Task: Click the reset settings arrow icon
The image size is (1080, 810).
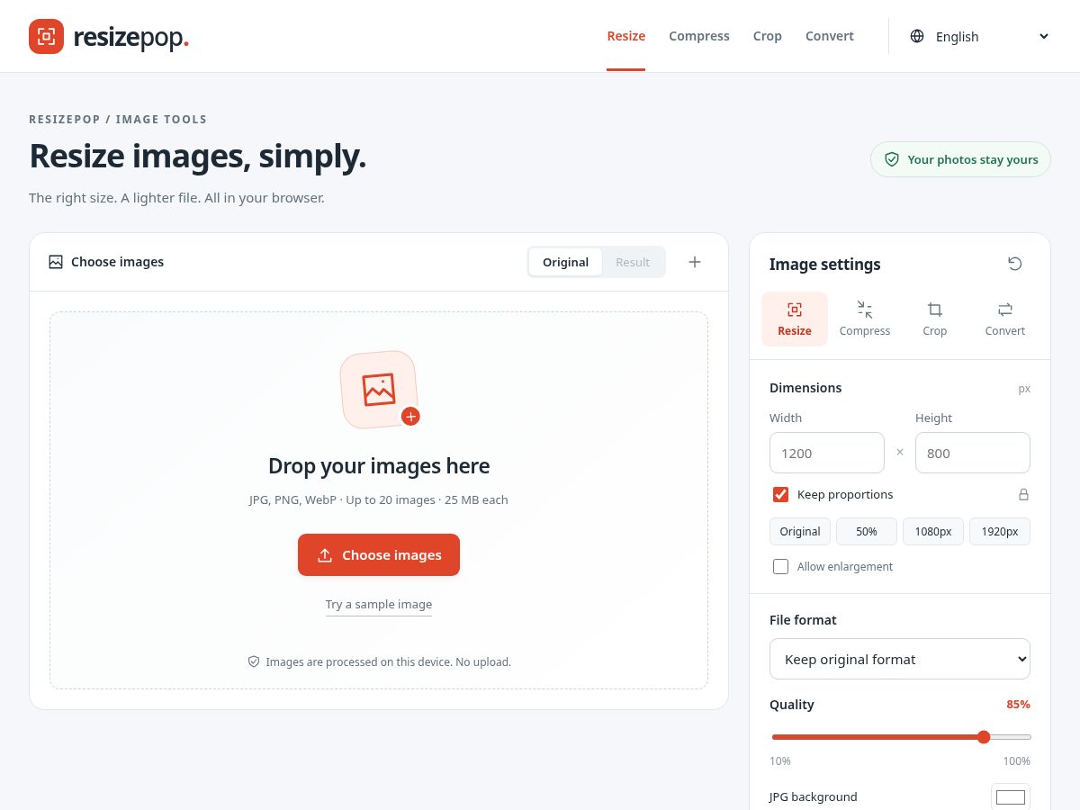Action: (x=1015, y=264)
